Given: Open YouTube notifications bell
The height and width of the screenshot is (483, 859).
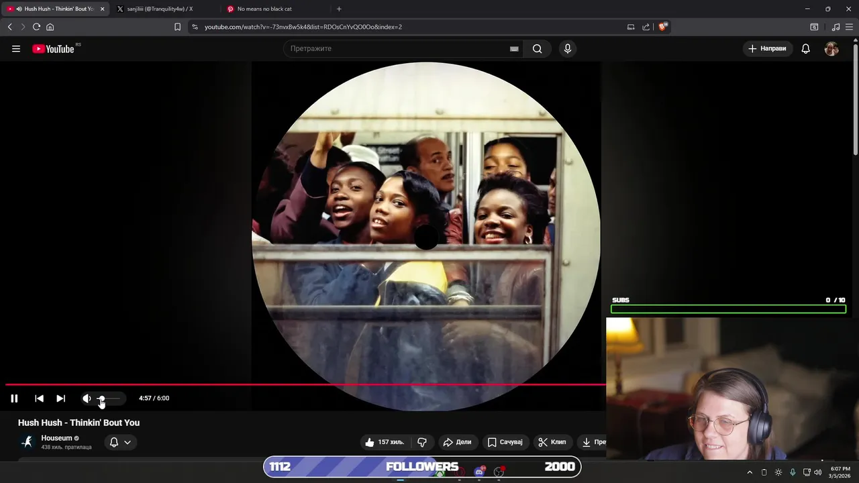Looking at the screenshot, I should [x=805, y=49].
